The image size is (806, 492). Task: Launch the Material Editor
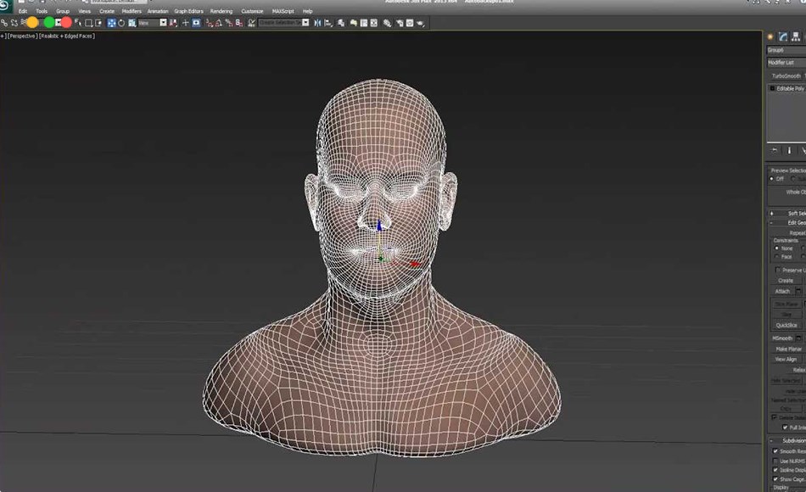point(386,23)
